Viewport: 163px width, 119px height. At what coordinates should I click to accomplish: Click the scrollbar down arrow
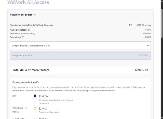(x=161, y=117)
